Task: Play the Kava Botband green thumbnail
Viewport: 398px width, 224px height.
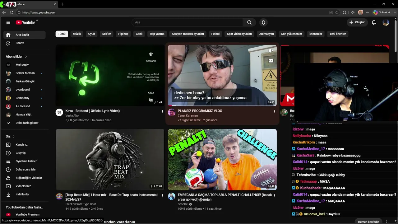Action: (x=110, y=75)
